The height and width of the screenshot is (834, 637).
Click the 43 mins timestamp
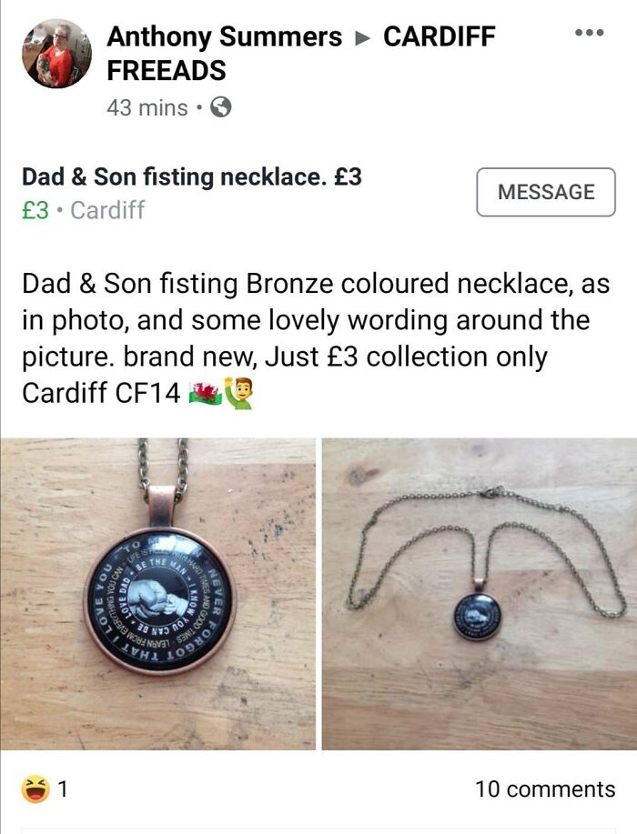[x=147, y=108]
